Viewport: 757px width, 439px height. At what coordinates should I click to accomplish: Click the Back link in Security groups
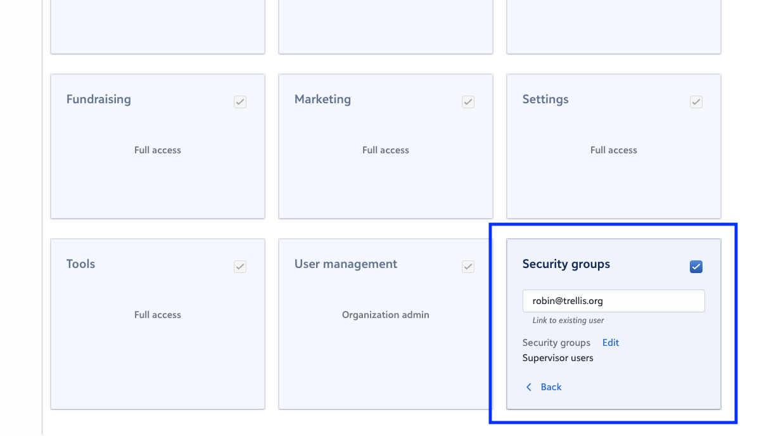pos(551,387)
